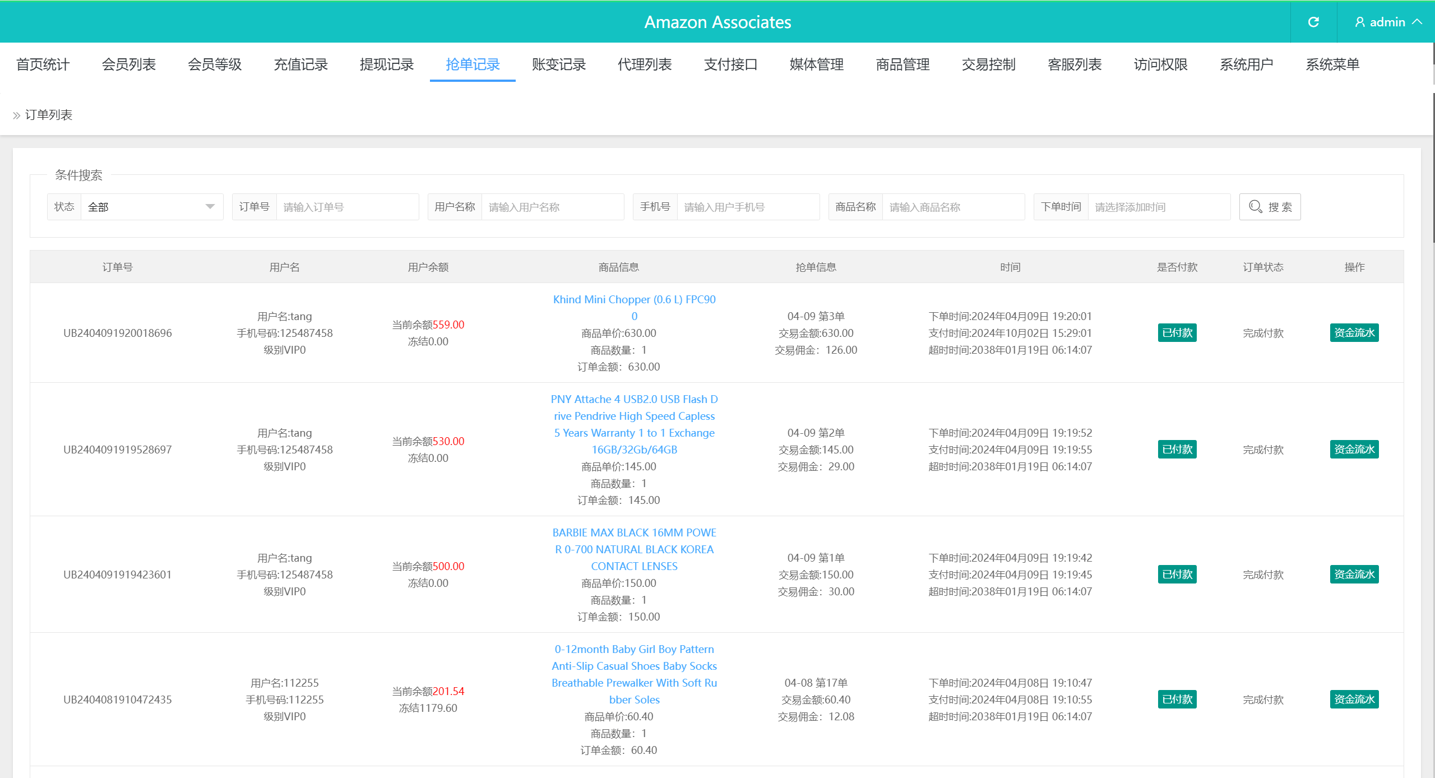The image size is (1435, 778).
Task: Open 访问权限 tab
Action: [x=1161, y=64]
